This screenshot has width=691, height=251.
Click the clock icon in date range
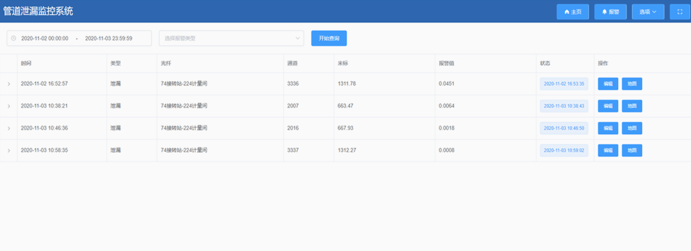(14, 38)
